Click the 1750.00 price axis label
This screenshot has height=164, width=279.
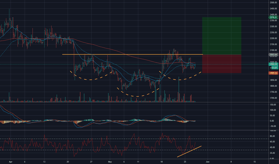(x=273, y=92)
